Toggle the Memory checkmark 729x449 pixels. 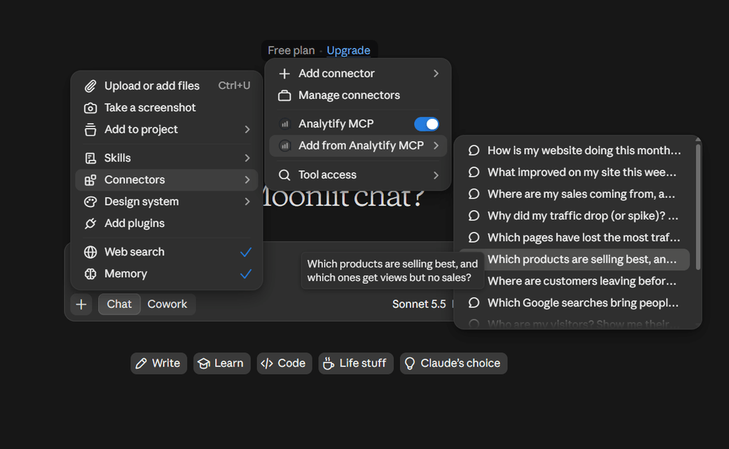(x=246, y=274)
